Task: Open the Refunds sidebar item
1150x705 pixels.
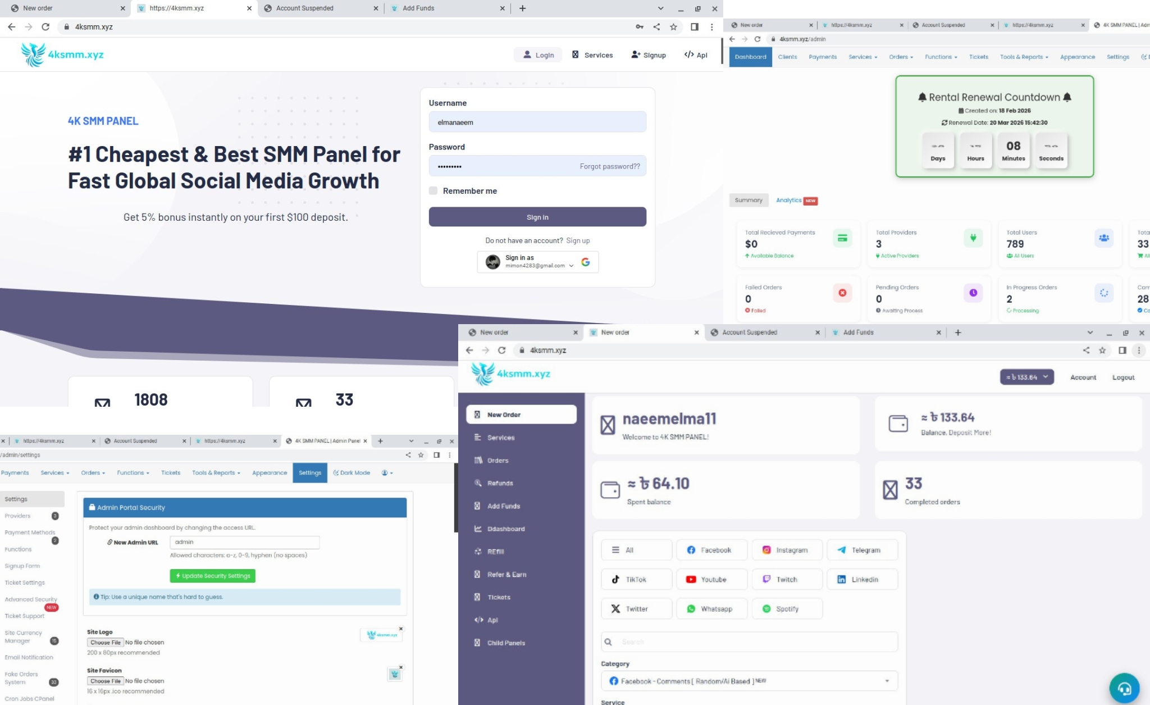Action: pyautogui.click(x=499, y=483)
